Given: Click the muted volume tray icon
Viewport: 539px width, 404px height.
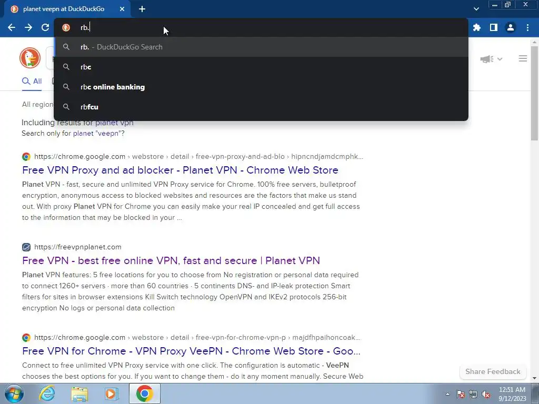Looking at the screenshot, I should (x=486, y=394).
